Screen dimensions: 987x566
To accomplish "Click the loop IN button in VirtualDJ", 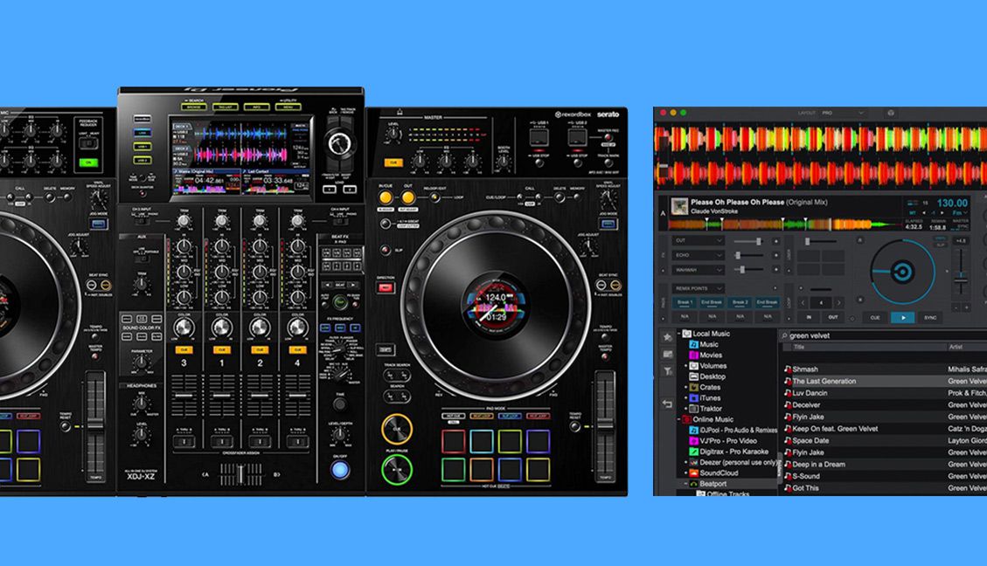I will click(x=809, y=318).
